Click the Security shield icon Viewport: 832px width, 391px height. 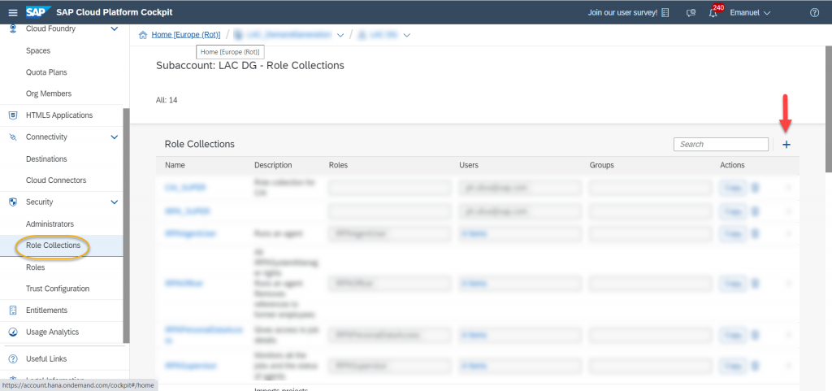(x=14, y=202)
